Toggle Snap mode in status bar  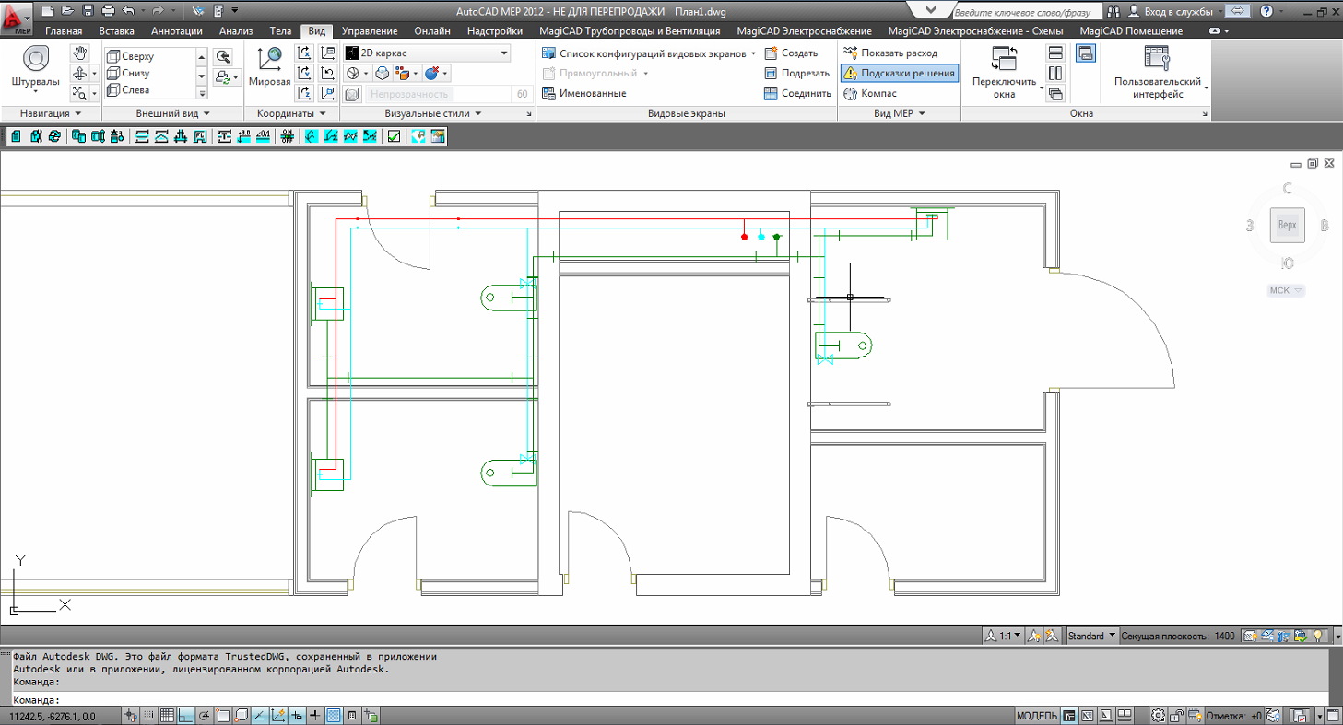[x=148, y=716]
